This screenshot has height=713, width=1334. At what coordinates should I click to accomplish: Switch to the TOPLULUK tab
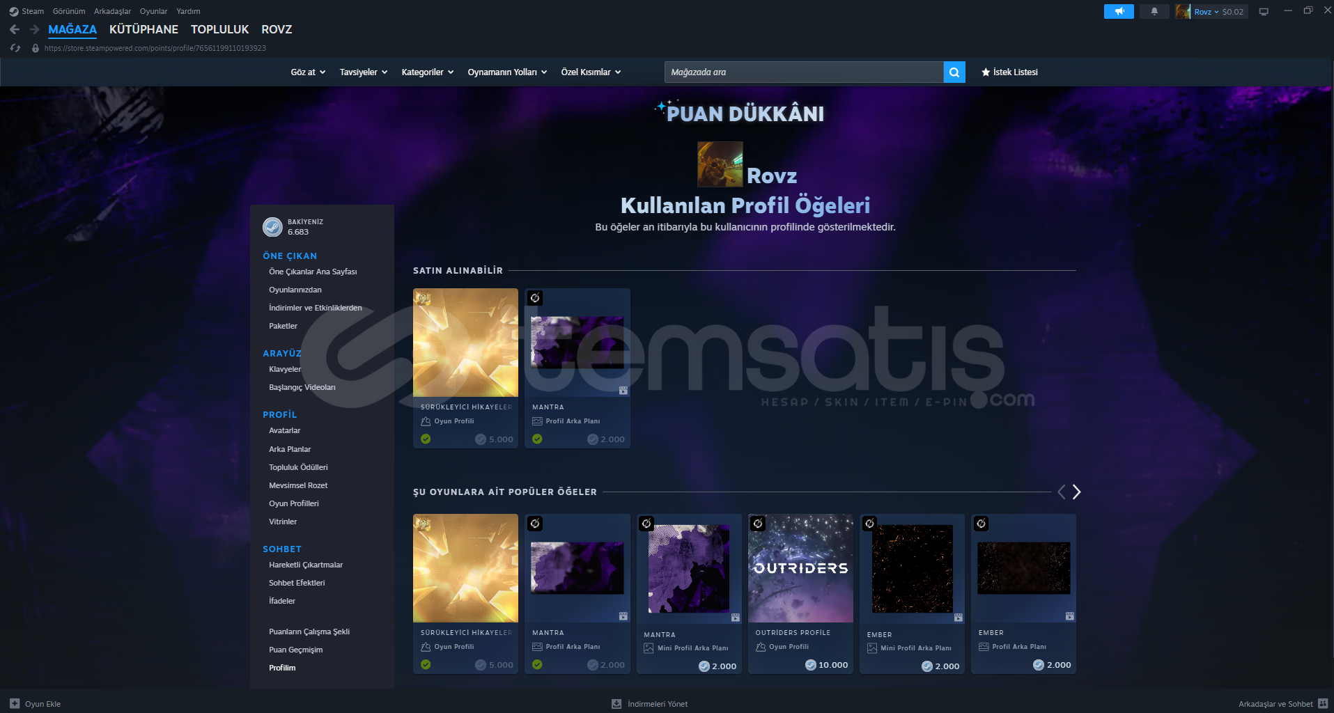[x=219, y=29]
